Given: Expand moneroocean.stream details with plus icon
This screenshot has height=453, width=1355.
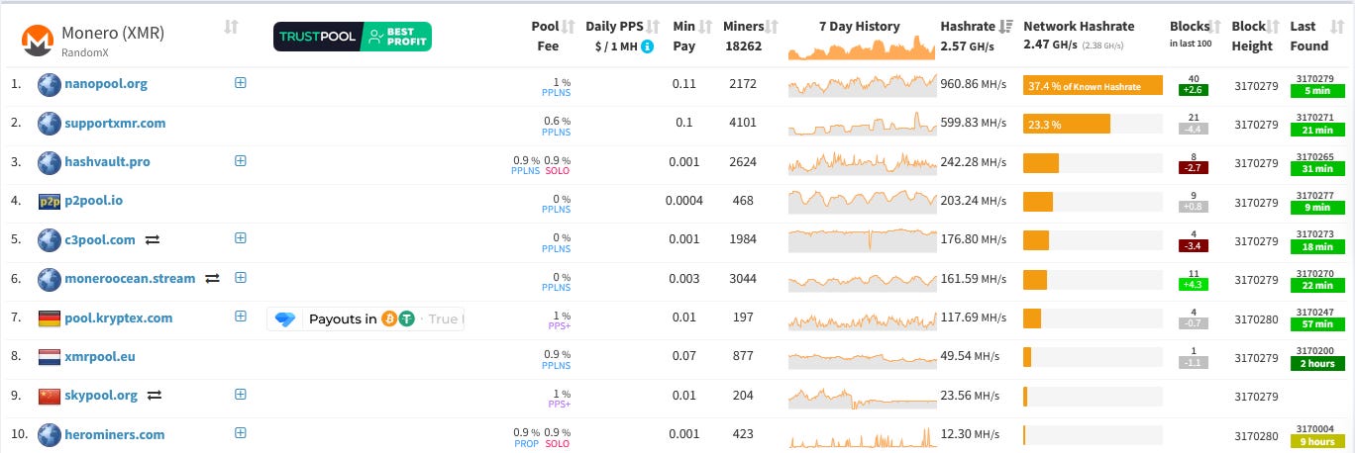Looking at the screenshot, I should click(240, 277).
